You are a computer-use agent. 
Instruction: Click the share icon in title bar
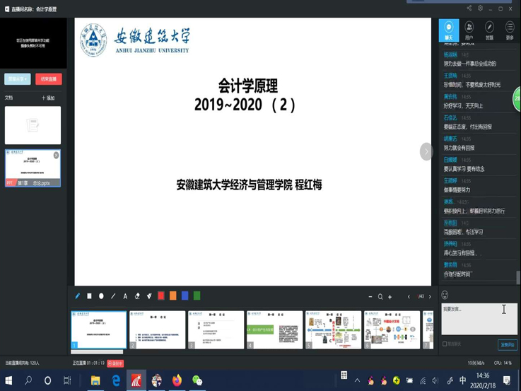[469, 8]
